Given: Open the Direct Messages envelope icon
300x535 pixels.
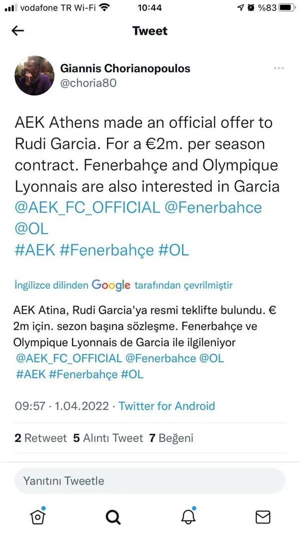Looking at the screenshot, I should [x=263, y=516].
